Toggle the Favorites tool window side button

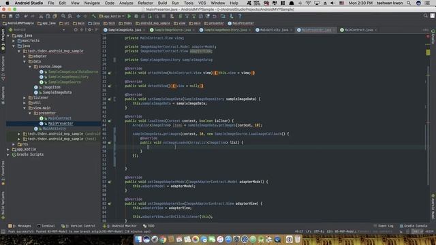[x=3, y=173]
